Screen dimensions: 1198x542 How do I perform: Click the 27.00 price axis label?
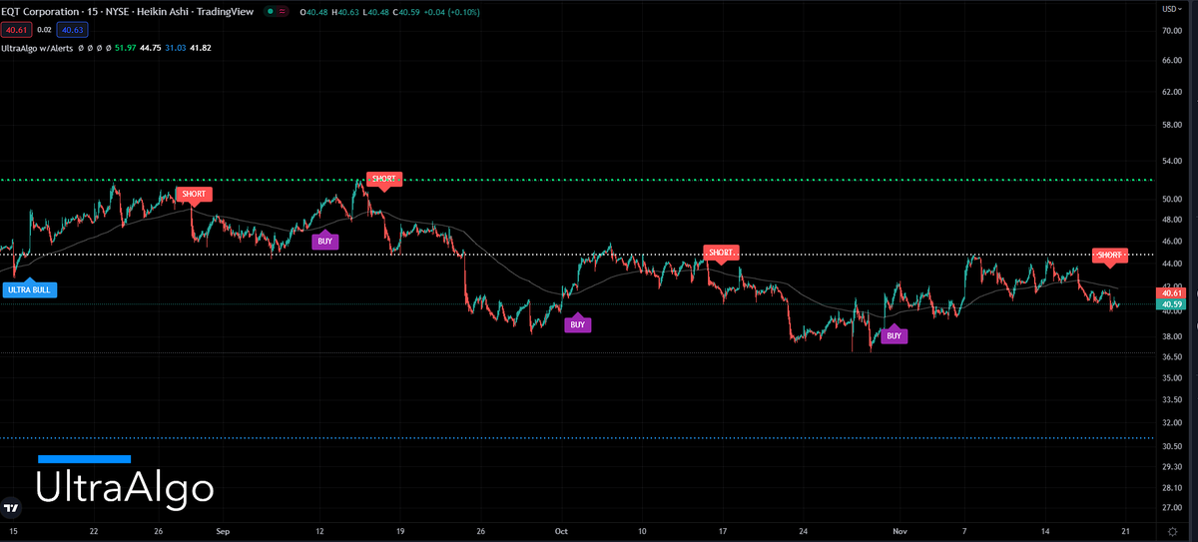pyautogui.click(x=1172, y=508)
